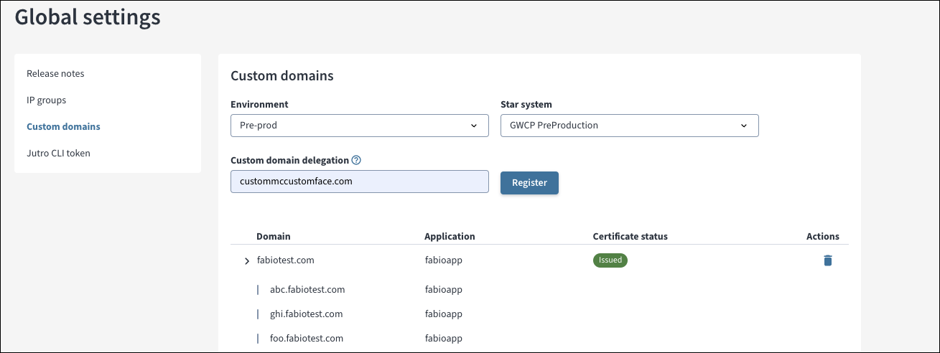Click the Certificate status column header
The height and width of the screenshot is (353, 940).
coord(630,236)
